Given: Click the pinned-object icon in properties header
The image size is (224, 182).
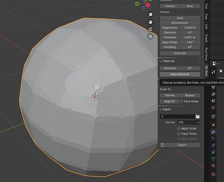Looking at the screenshot, I should pos(221,71).
